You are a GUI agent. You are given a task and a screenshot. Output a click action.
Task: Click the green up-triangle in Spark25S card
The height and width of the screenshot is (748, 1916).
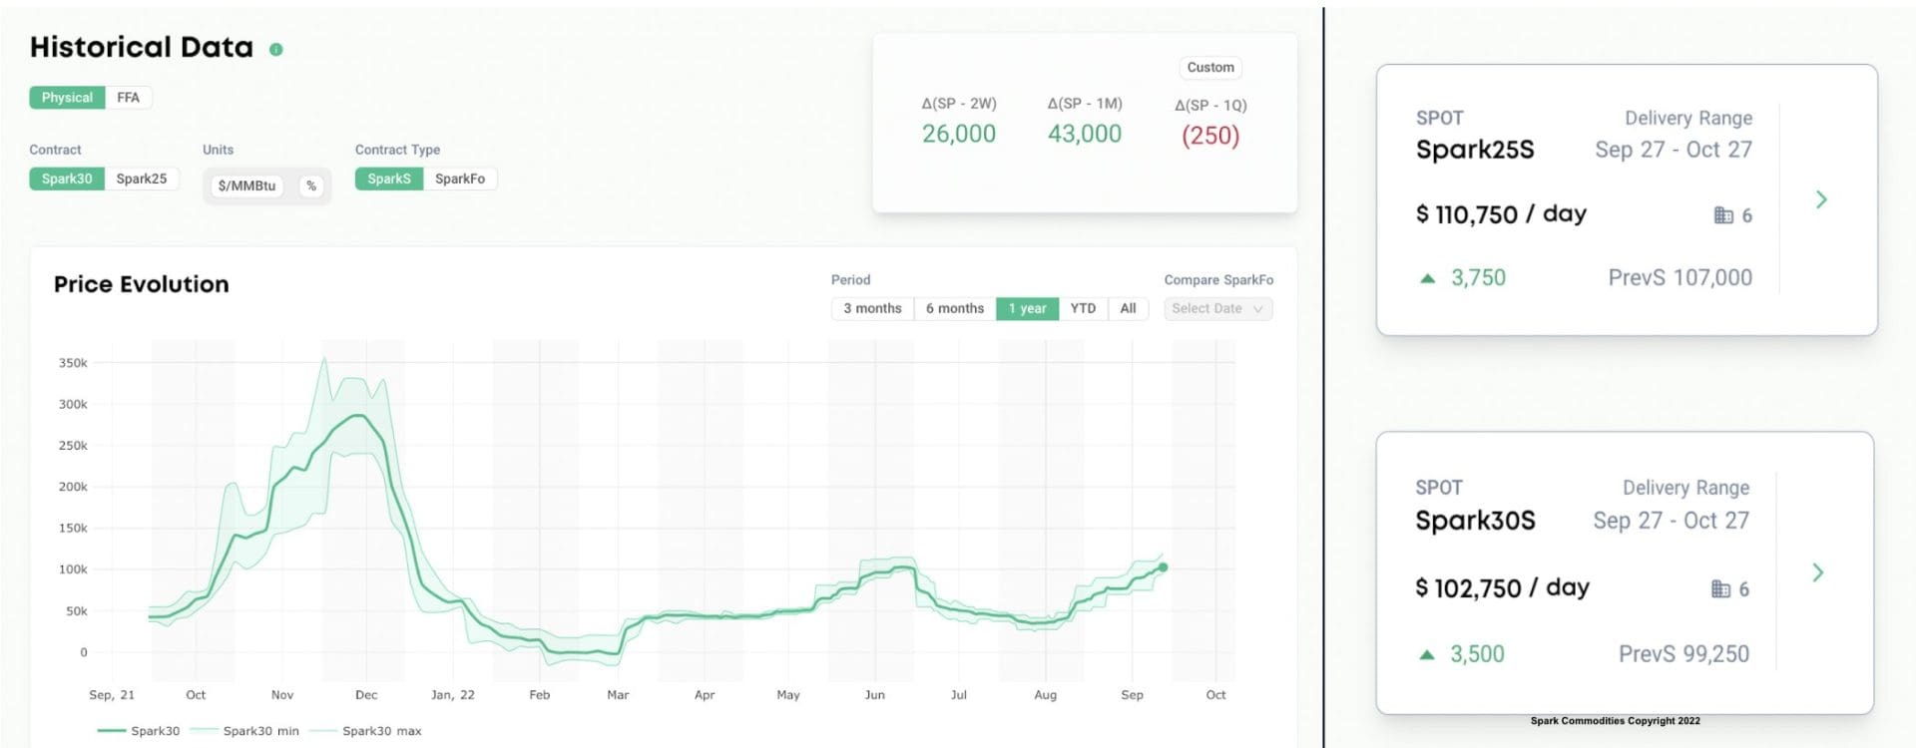pos(1428,278)
